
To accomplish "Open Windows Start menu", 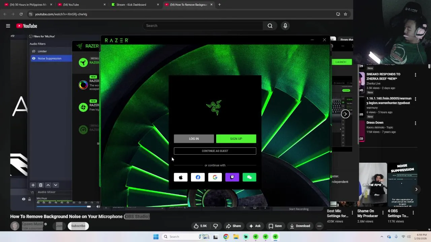I will coord(156,237).
